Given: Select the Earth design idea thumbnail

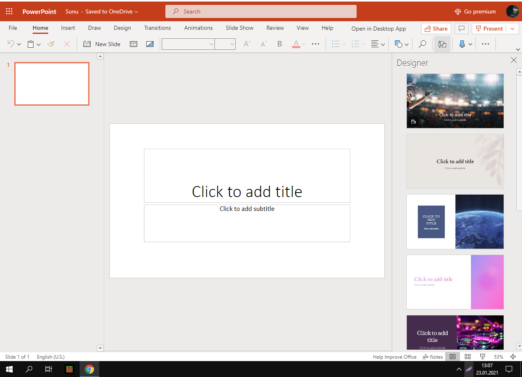Looking at the screenshot, I should point(455,222).
